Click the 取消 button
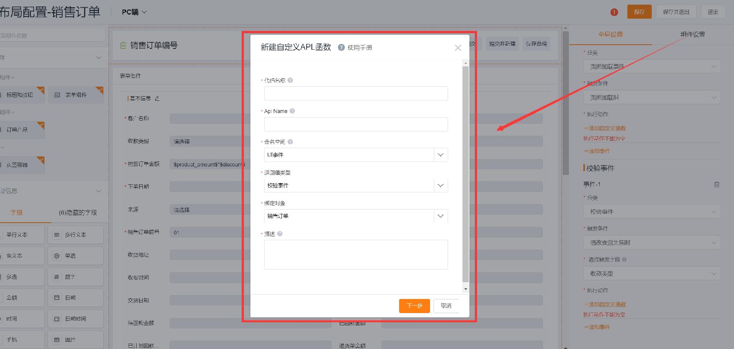 click(x=446, y=306)
